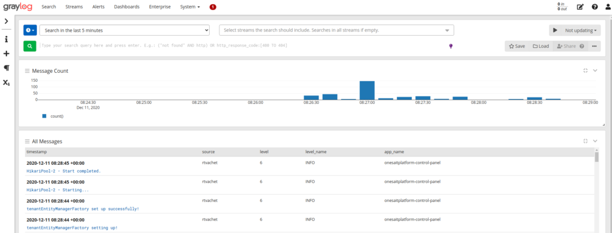
Task: Click the source column header
Action: pyautogui.click(x=209, y=151)
